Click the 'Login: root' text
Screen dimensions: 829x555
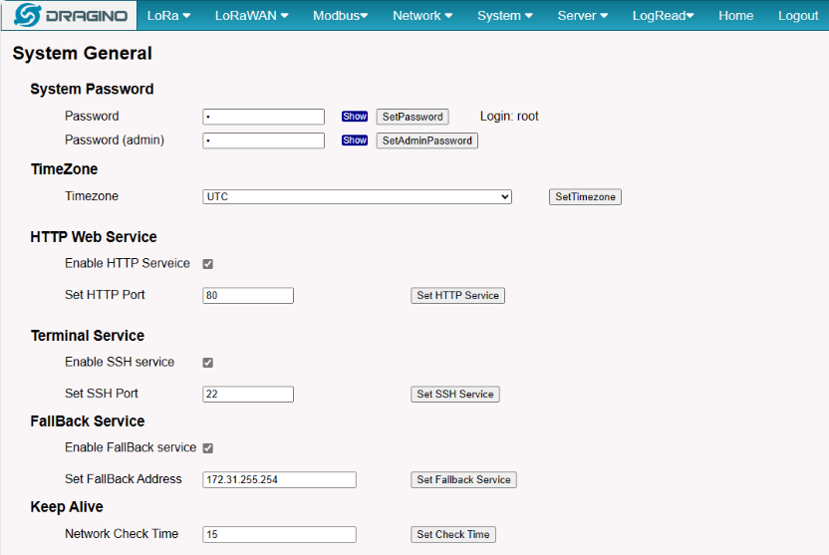pos(508,117)
